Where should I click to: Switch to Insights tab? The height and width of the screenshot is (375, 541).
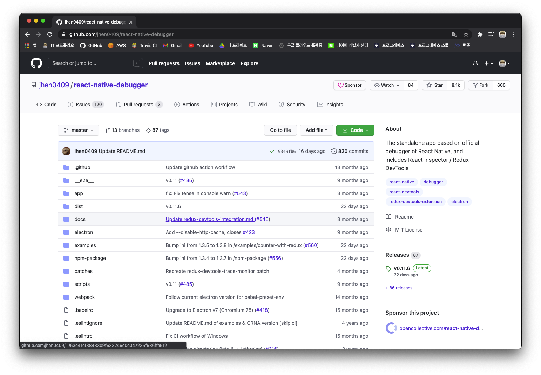point(330,105)
